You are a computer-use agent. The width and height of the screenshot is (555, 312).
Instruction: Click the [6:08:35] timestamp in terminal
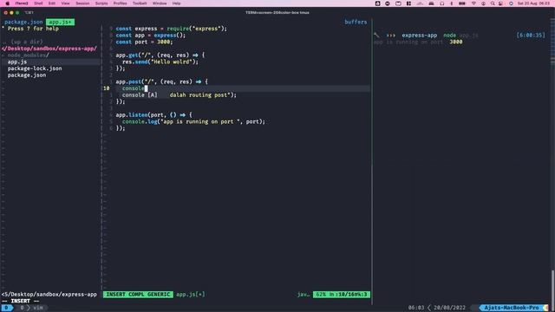coord(531,35)
